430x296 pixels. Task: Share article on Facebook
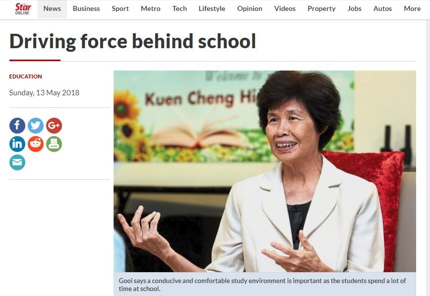17,126
